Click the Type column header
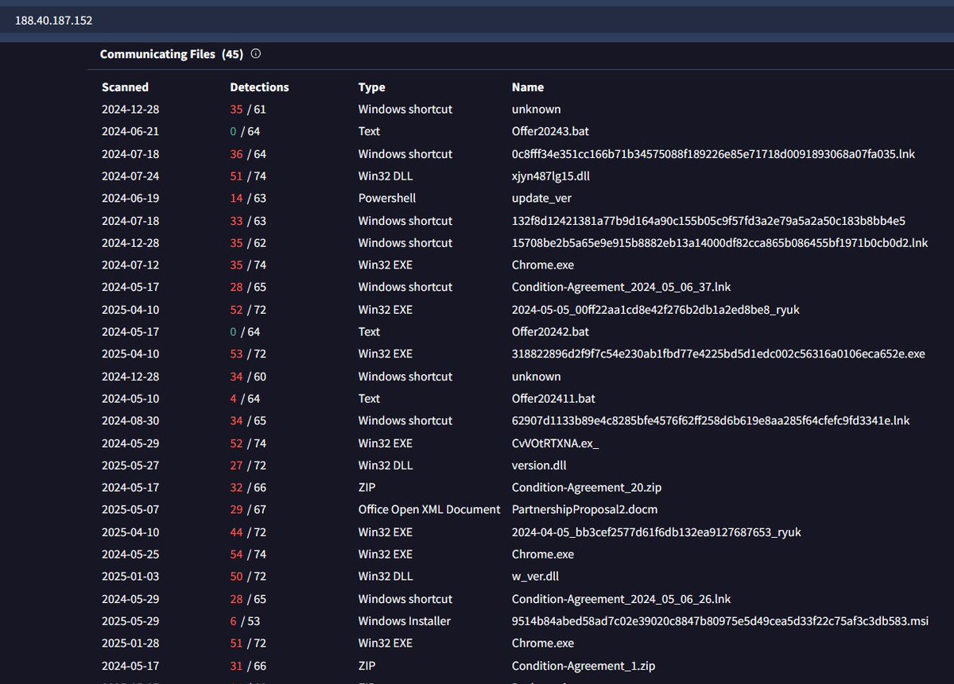 (x=371, y=87)
